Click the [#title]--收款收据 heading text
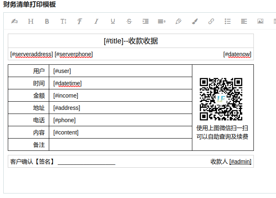 [x=131, y=41]
